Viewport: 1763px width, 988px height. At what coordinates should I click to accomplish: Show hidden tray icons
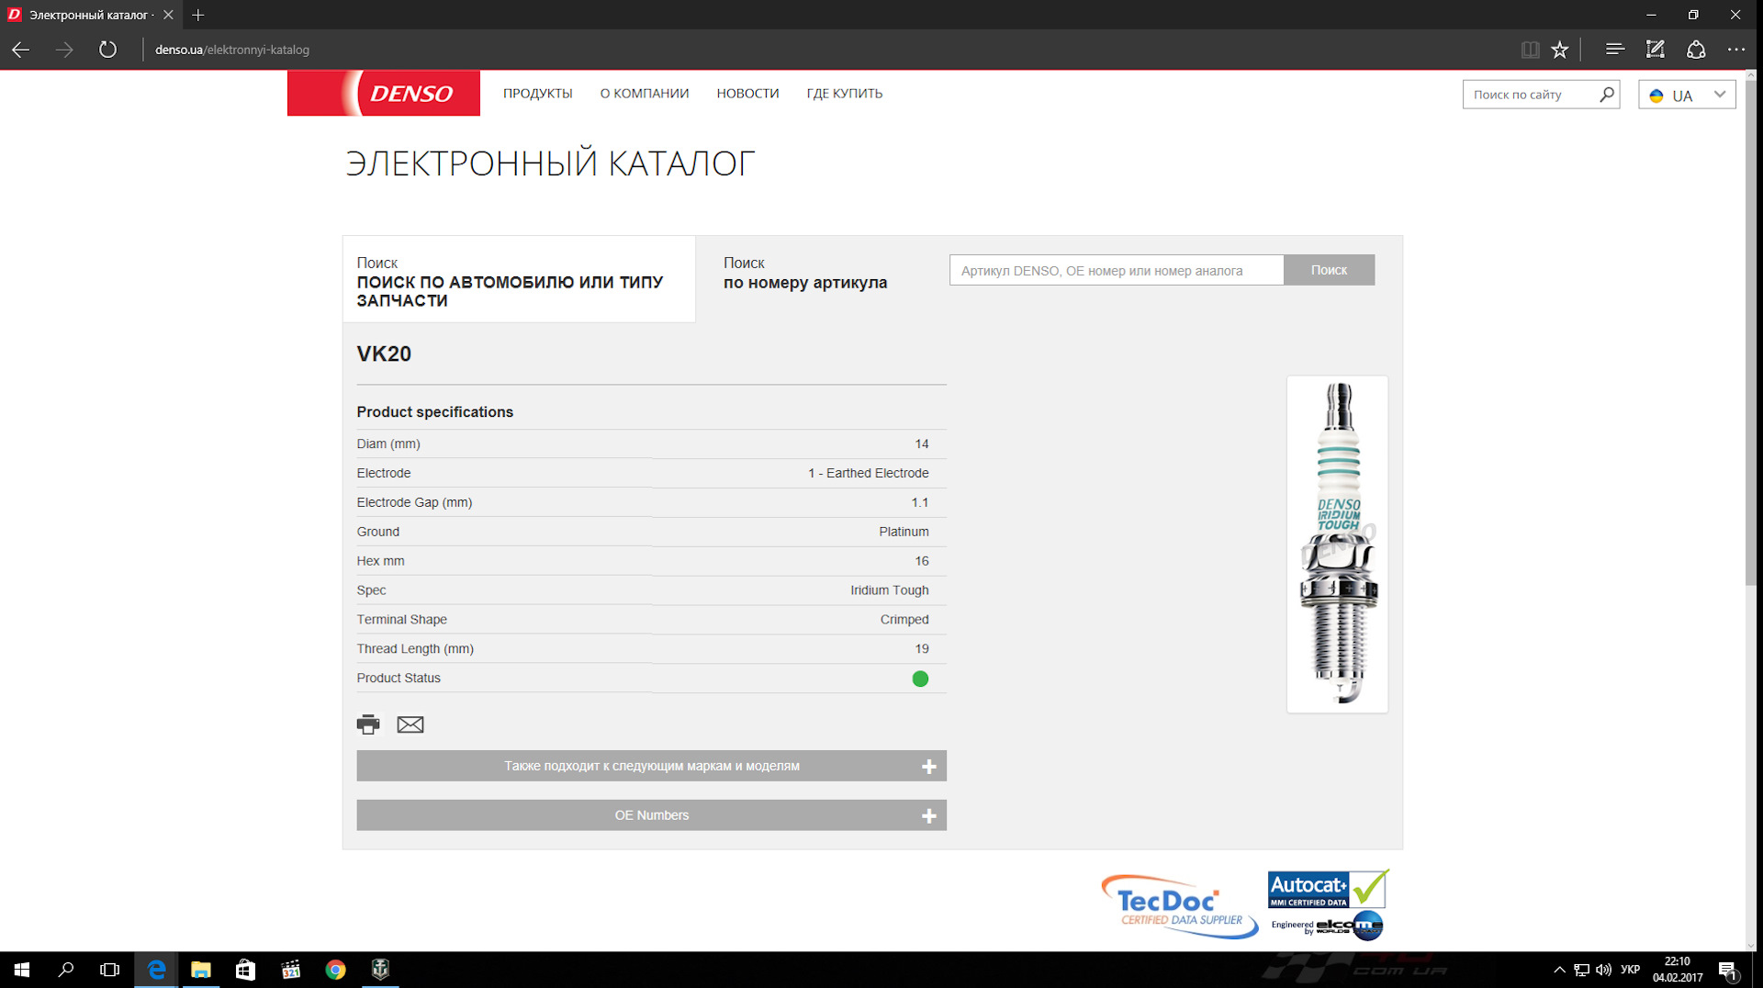(x=1559, y=970)
